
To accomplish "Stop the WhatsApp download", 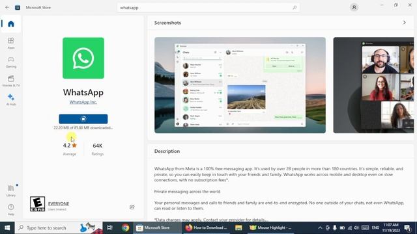I will tap(83, 119).
